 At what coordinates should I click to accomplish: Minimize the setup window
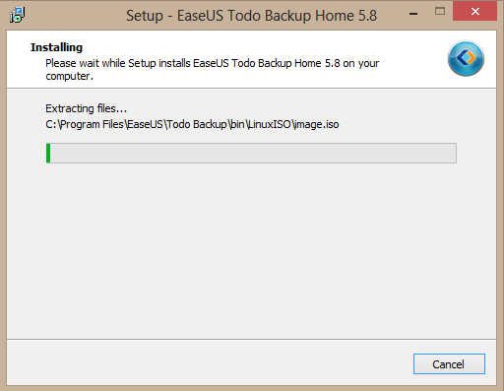[x=413, y=14]
